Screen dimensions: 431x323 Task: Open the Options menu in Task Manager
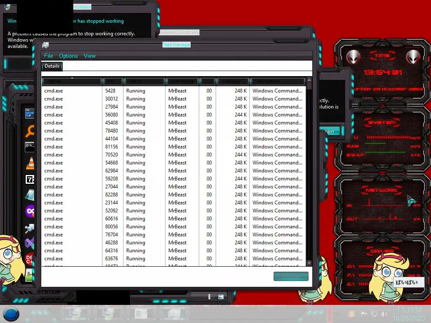[68, 56]
